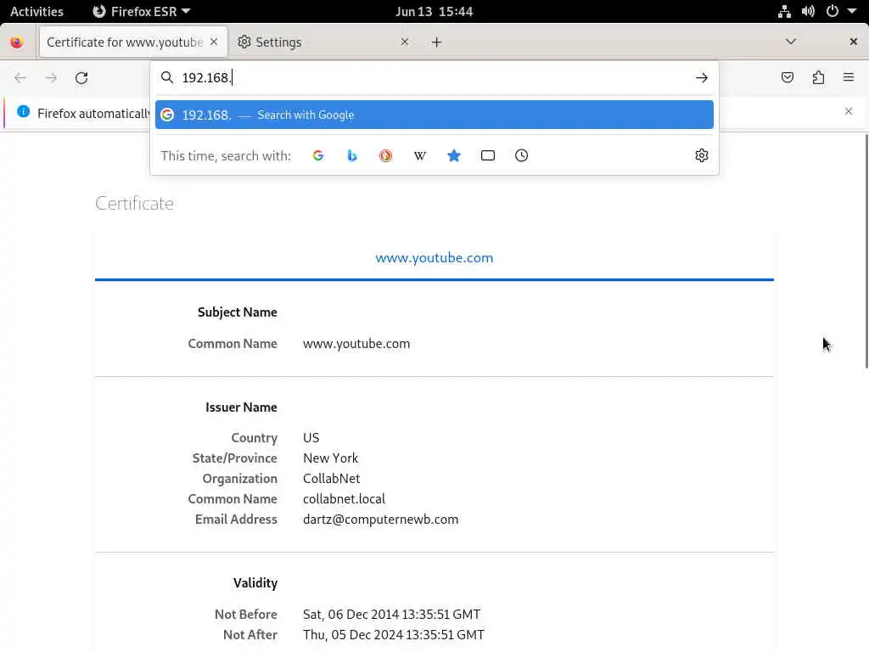Expand the system menu arrow
This screenshot has height=652, width=869.
click(x=852, y=11)
